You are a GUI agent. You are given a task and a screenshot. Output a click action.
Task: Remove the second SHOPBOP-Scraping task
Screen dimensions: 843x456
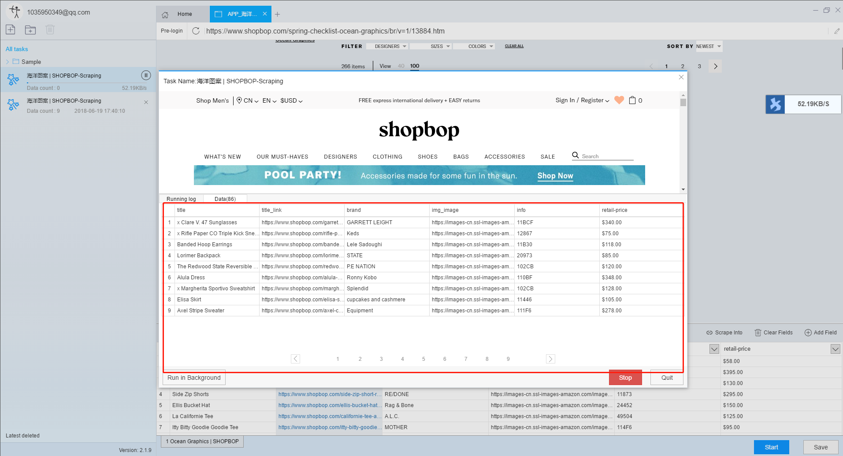coord(146,102)
